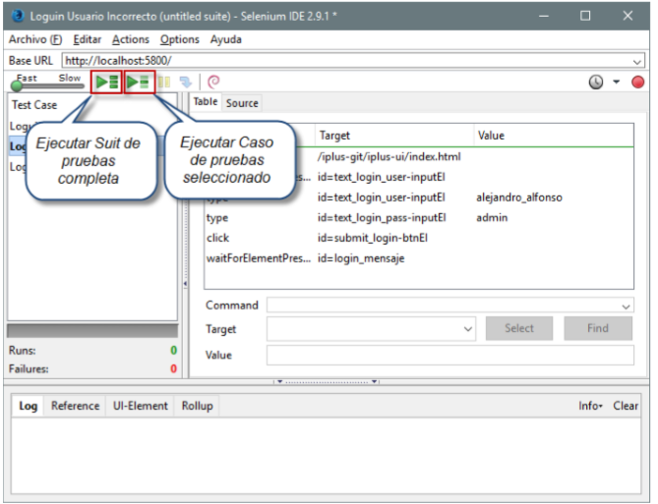The height and width of the screenshot is (504, 658).
Task: Close the Selenium IDE window
Action: pos(628,16)
